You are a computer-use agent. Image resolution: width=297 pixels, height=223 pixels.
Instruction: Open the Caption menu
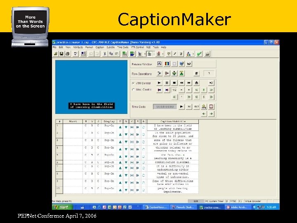(x=100, y=47)
